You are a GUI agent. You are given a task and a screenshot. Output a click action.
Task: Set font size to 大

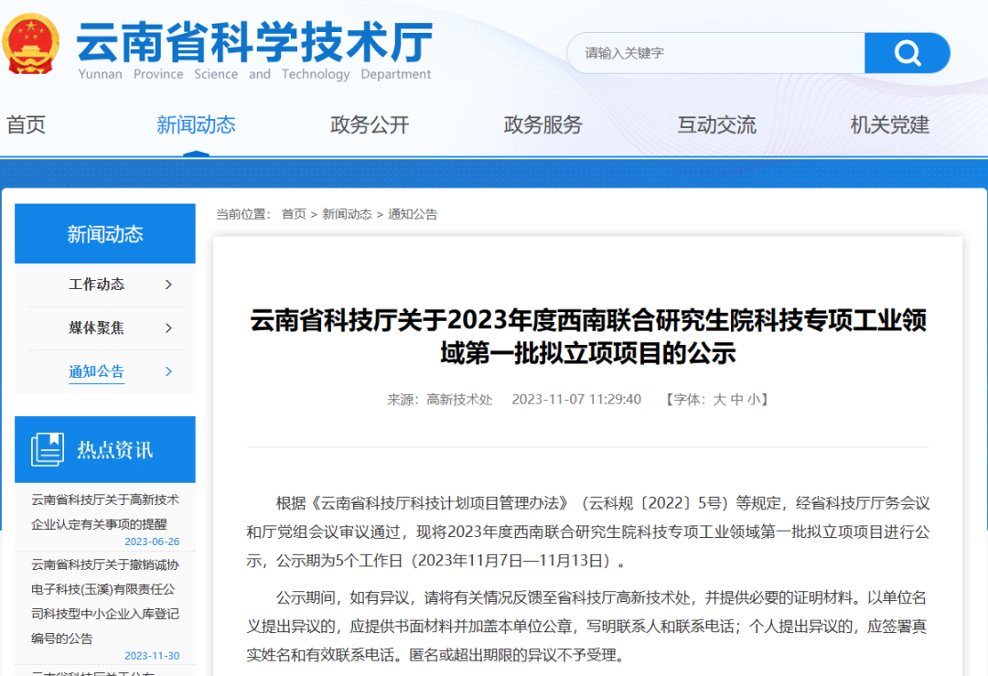[x=719, y=400]
